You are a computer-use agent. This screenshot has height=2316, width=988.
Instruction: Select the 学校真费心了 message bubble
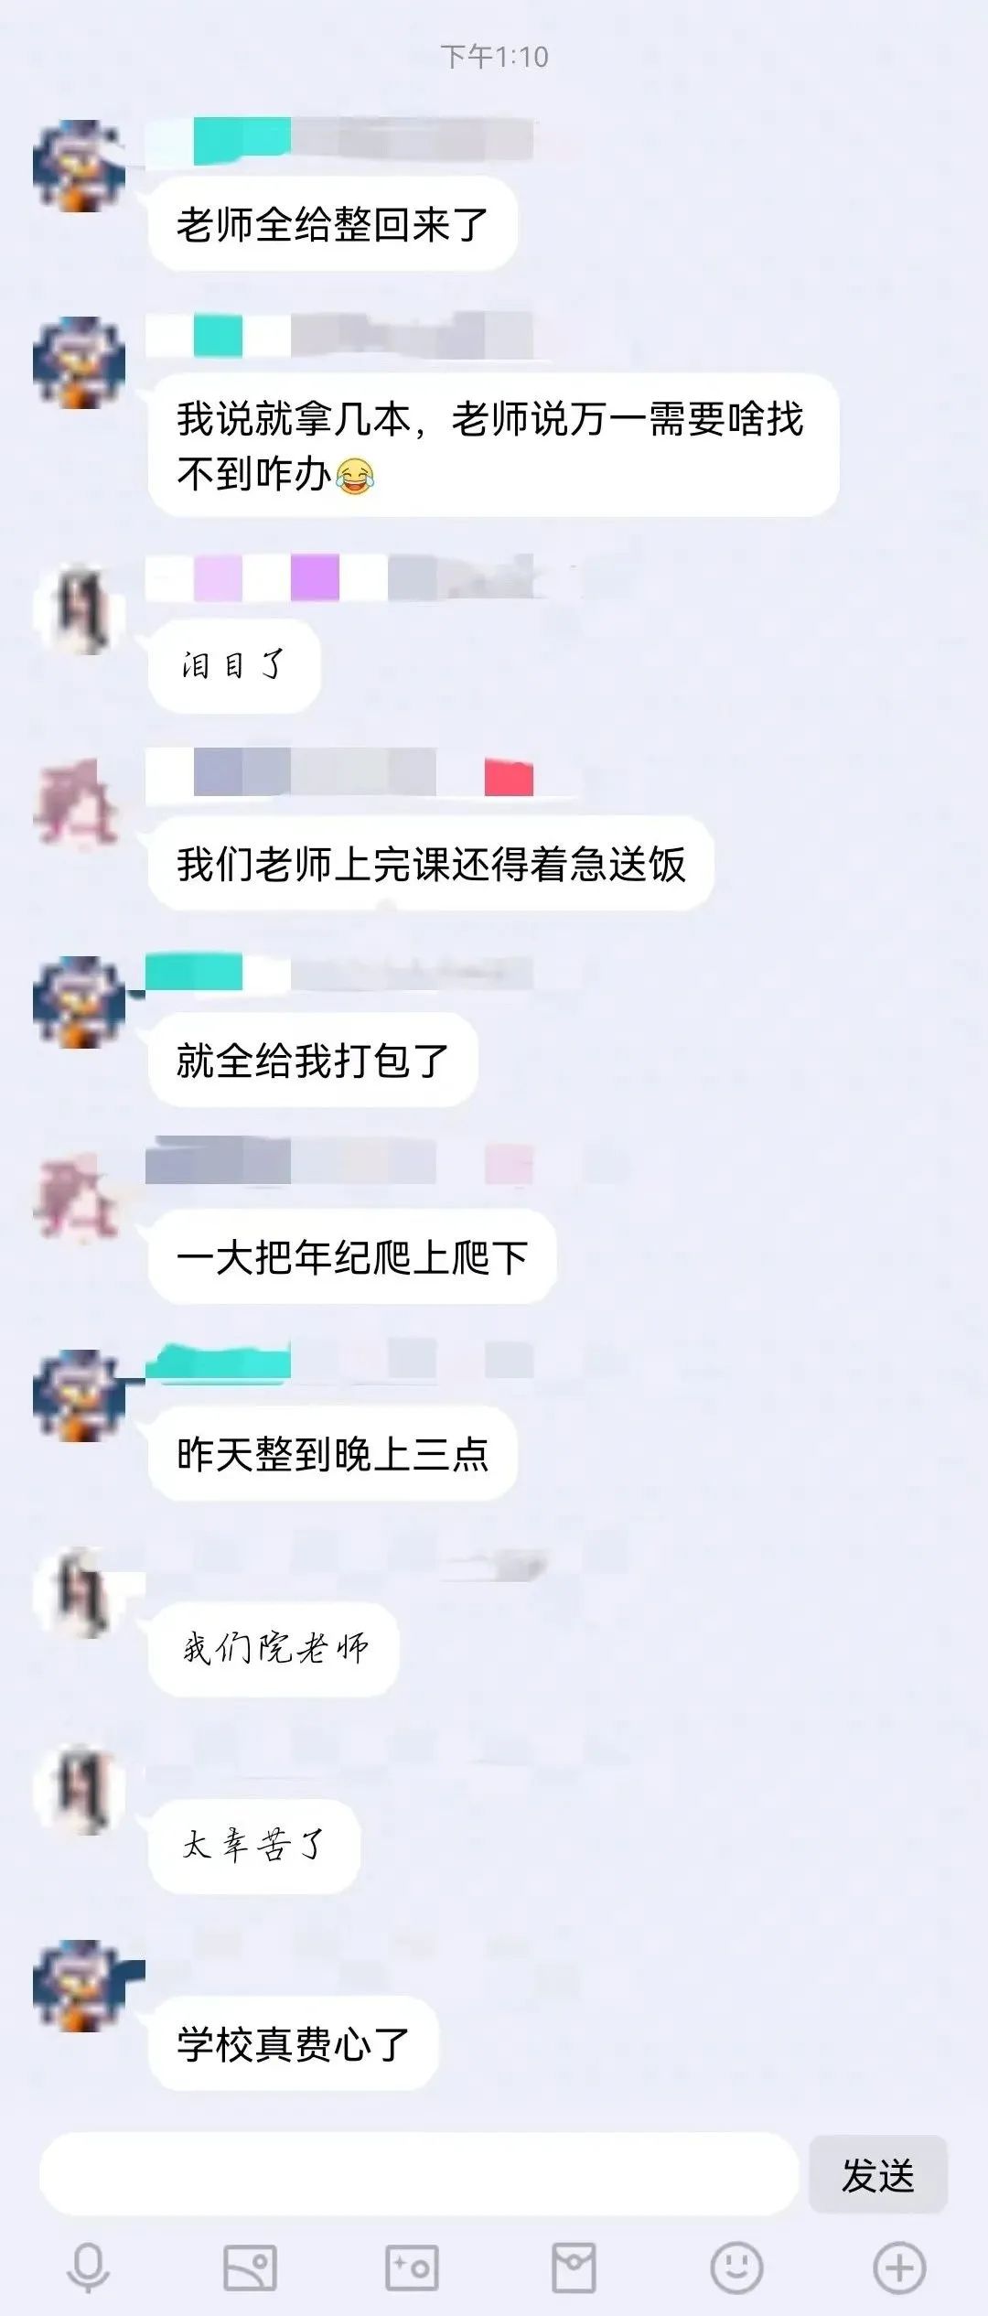(293, 2043)
